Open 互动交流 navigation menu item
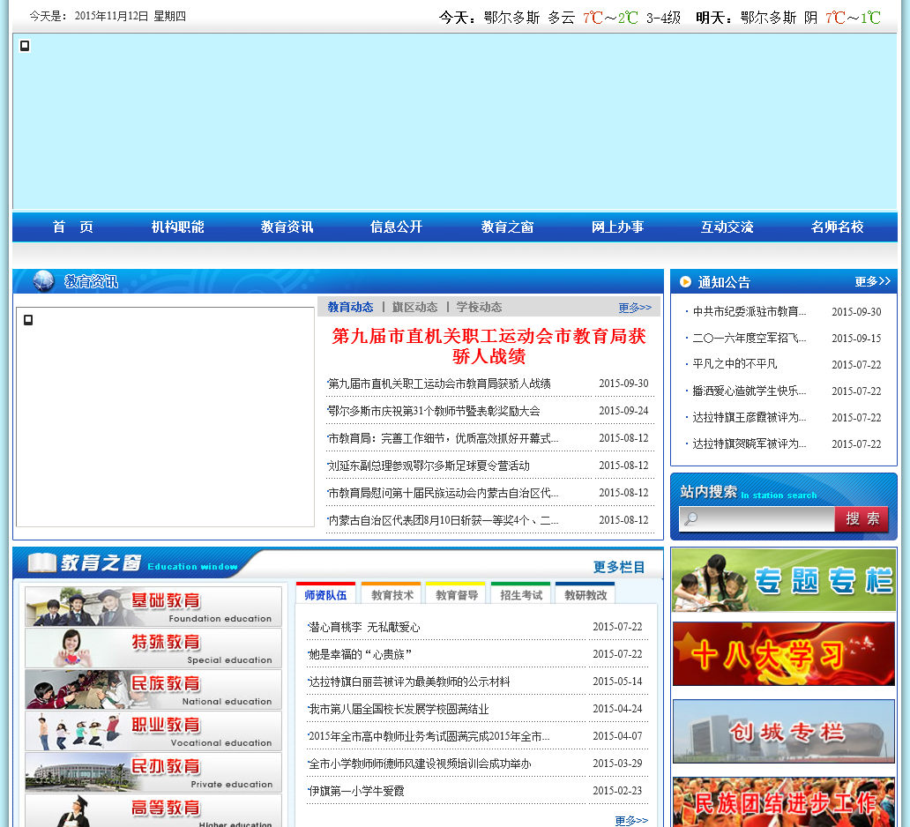Image resolution: width=910 pixels, height=827 pixels. 727,227
